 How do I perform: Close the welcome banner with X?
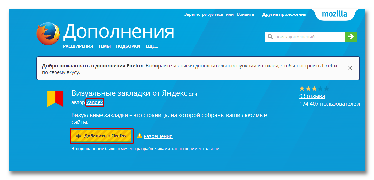(x=350, y=68)
